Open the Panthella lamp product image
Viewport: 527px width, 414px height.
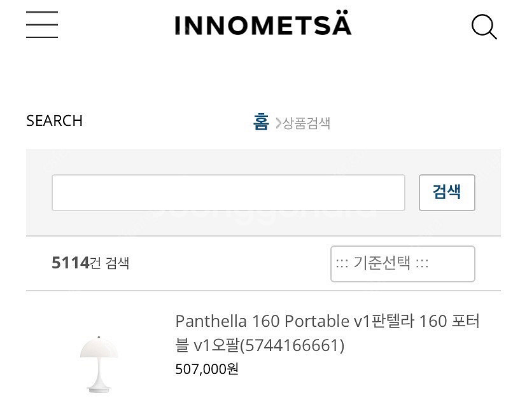pyautogui.click(x=99, y=364)
